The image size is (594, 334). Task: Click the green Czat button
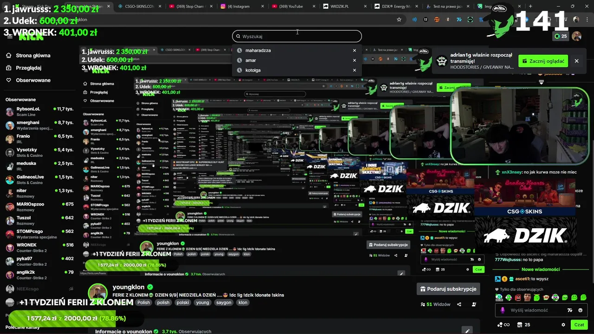click(579, 325)
